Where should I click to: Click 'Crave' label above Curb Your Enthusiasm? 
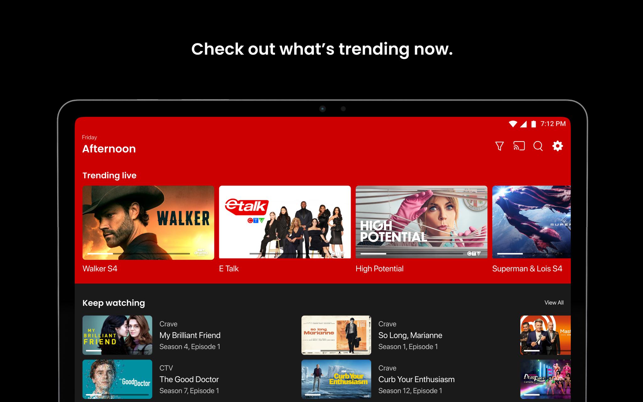pyautogui.click(x=387, y=368)
